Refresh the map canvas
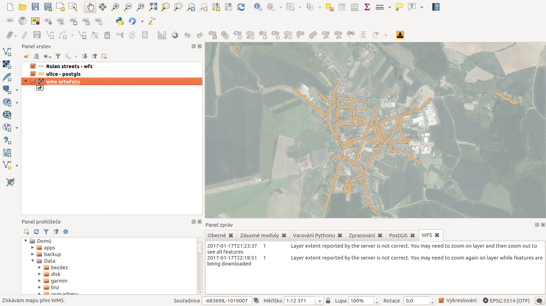This screenshot has height=306, width=546. click(x=241, y=7)
